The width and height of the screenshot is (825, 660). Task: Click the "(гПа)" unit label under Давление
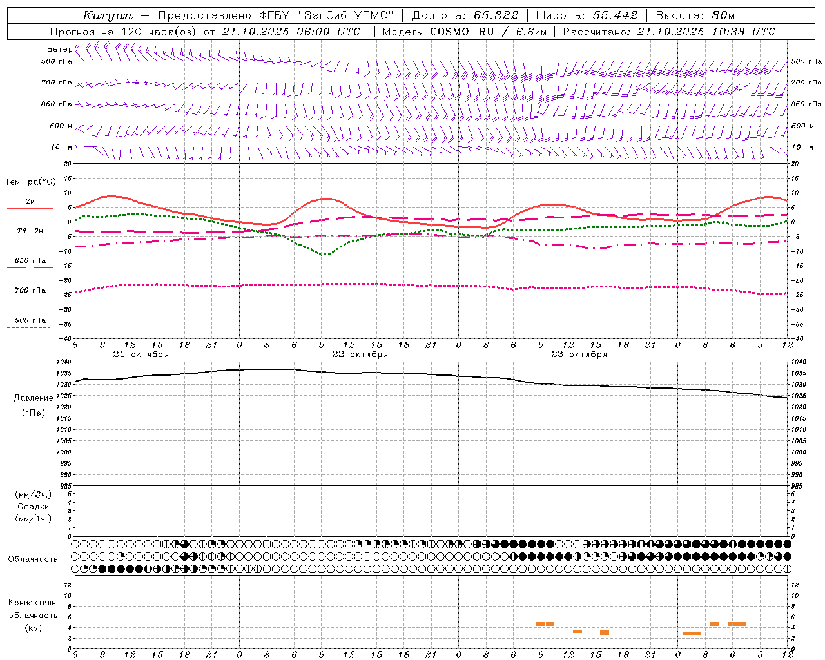click(x=34, y=413)
